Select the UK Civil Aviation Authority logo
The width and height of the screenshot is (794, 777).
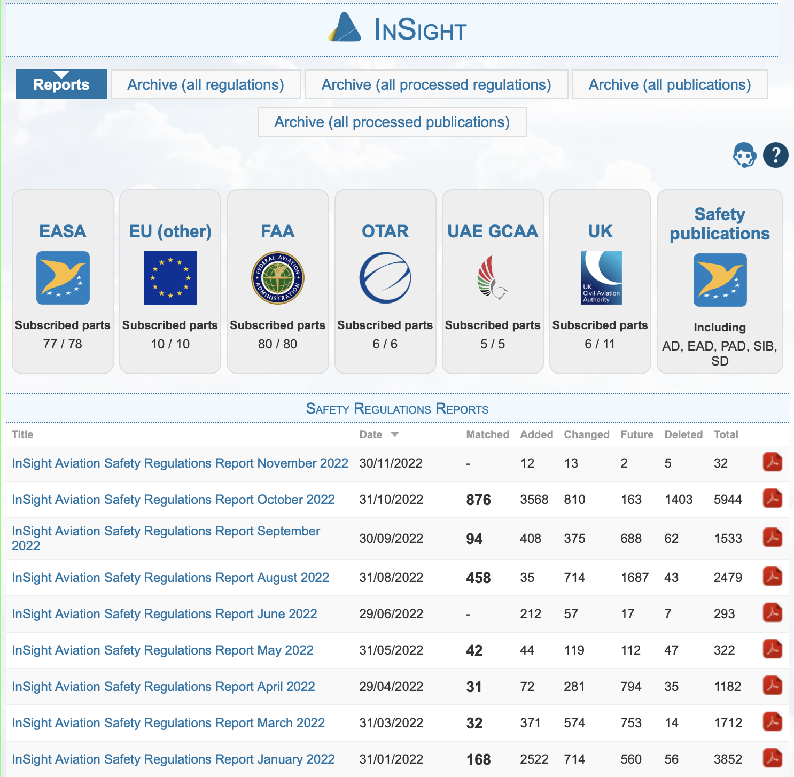(602, 278)
